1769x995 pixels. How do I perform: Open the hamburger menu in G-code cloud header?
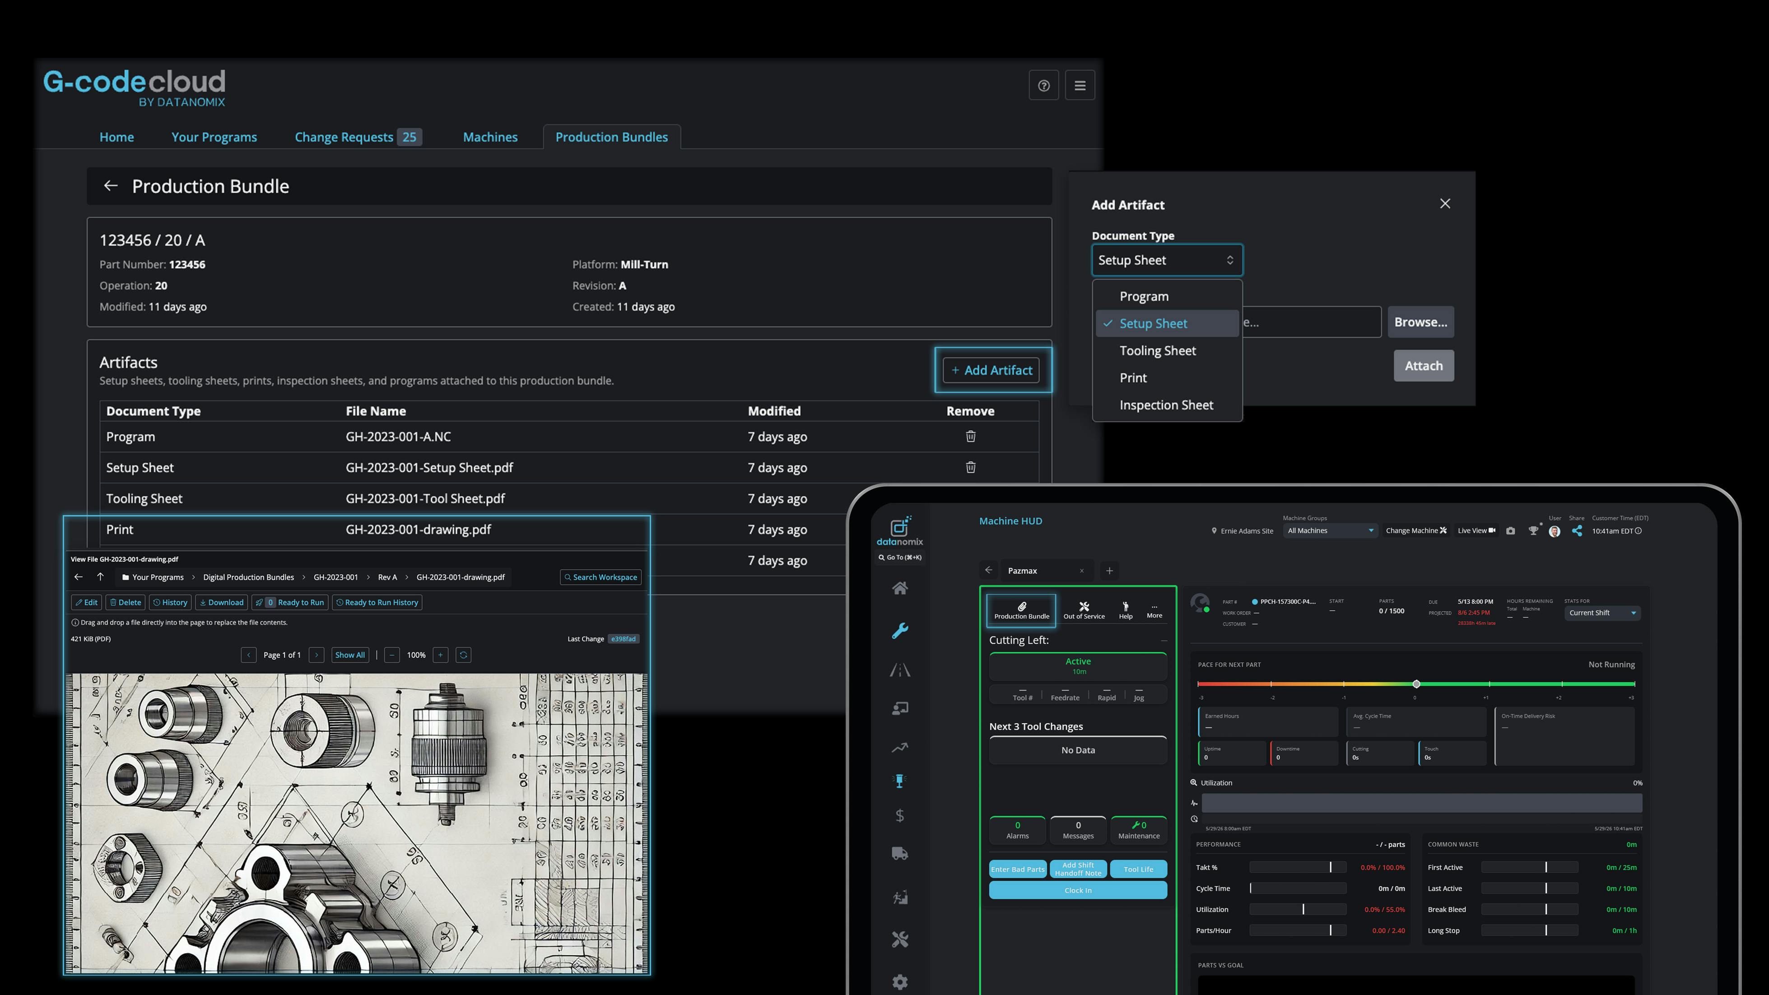coord(1080,86)
